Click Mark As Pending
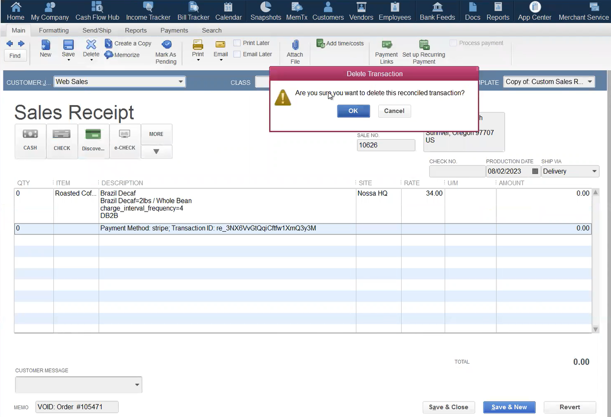This screenshot has width=611, height=417. click(166, 52)
